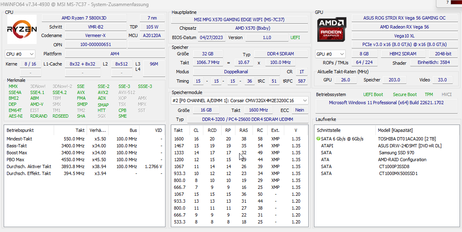Click the Verhä... column header in CPU table

pos(98,130)
